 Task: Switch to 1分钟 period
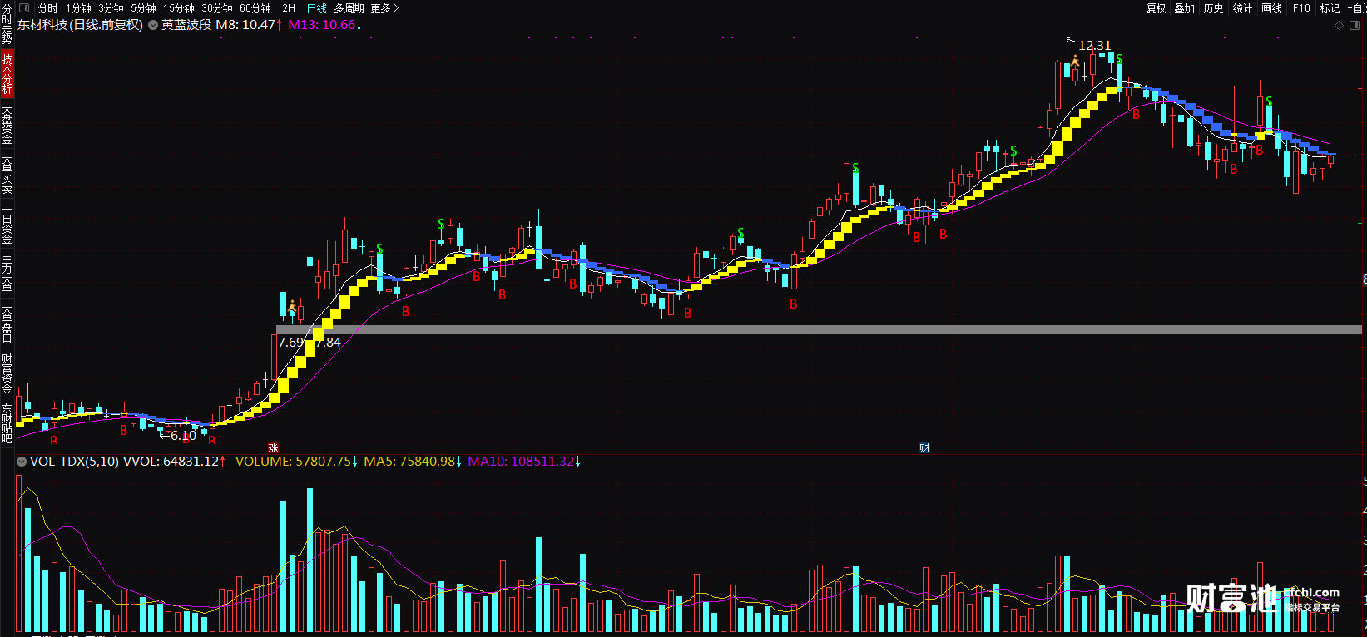tap(78, 8)
